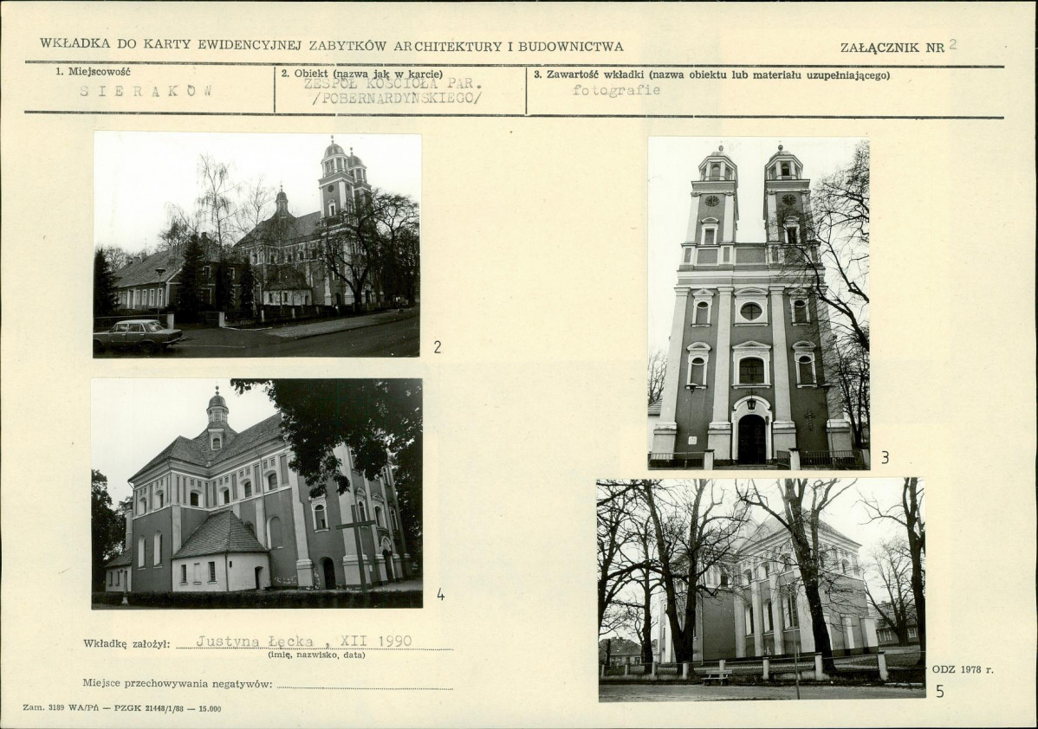This screenshot has height=729, width=1038.
Task: Select the typed object name ZESPÓŁ KOŚCIOŁA PAR.
Action: 393,85
